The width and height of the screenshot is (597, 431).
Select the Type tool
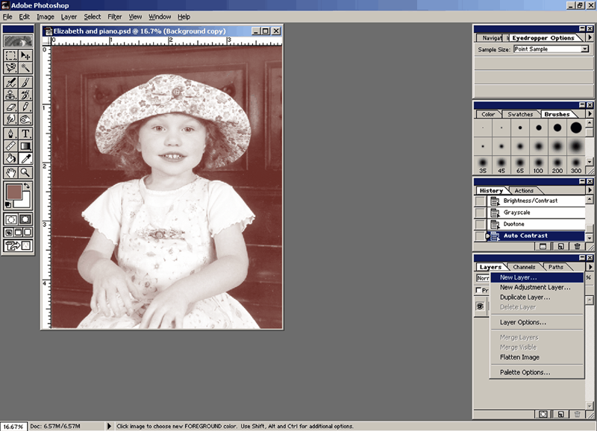pyautogui.click(x=26, y=133)
